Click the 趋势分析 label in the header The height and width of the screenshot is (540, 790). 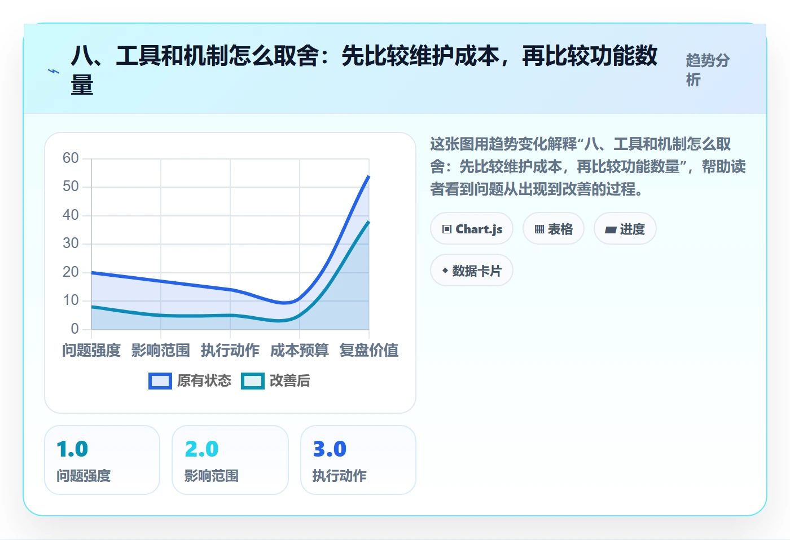pyautogui.click(x=708, y=70)
